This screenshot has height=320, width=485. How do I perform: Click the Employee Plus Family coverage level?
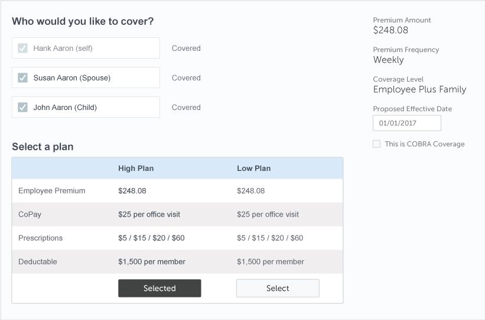(x=419, y=89)
